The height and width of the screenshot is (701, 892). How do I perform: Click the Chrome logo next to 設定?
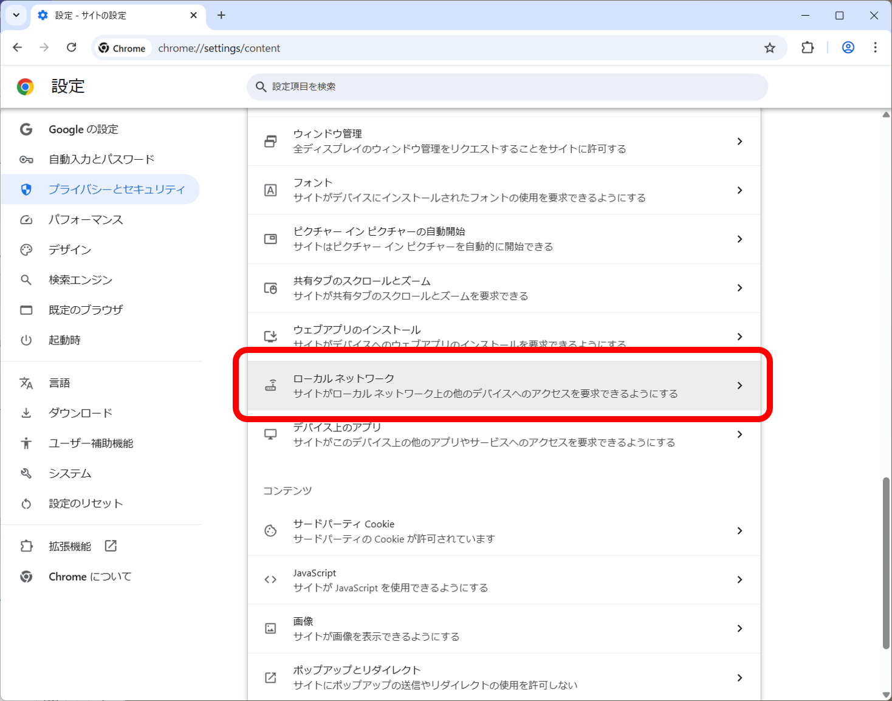coord(25,87)
